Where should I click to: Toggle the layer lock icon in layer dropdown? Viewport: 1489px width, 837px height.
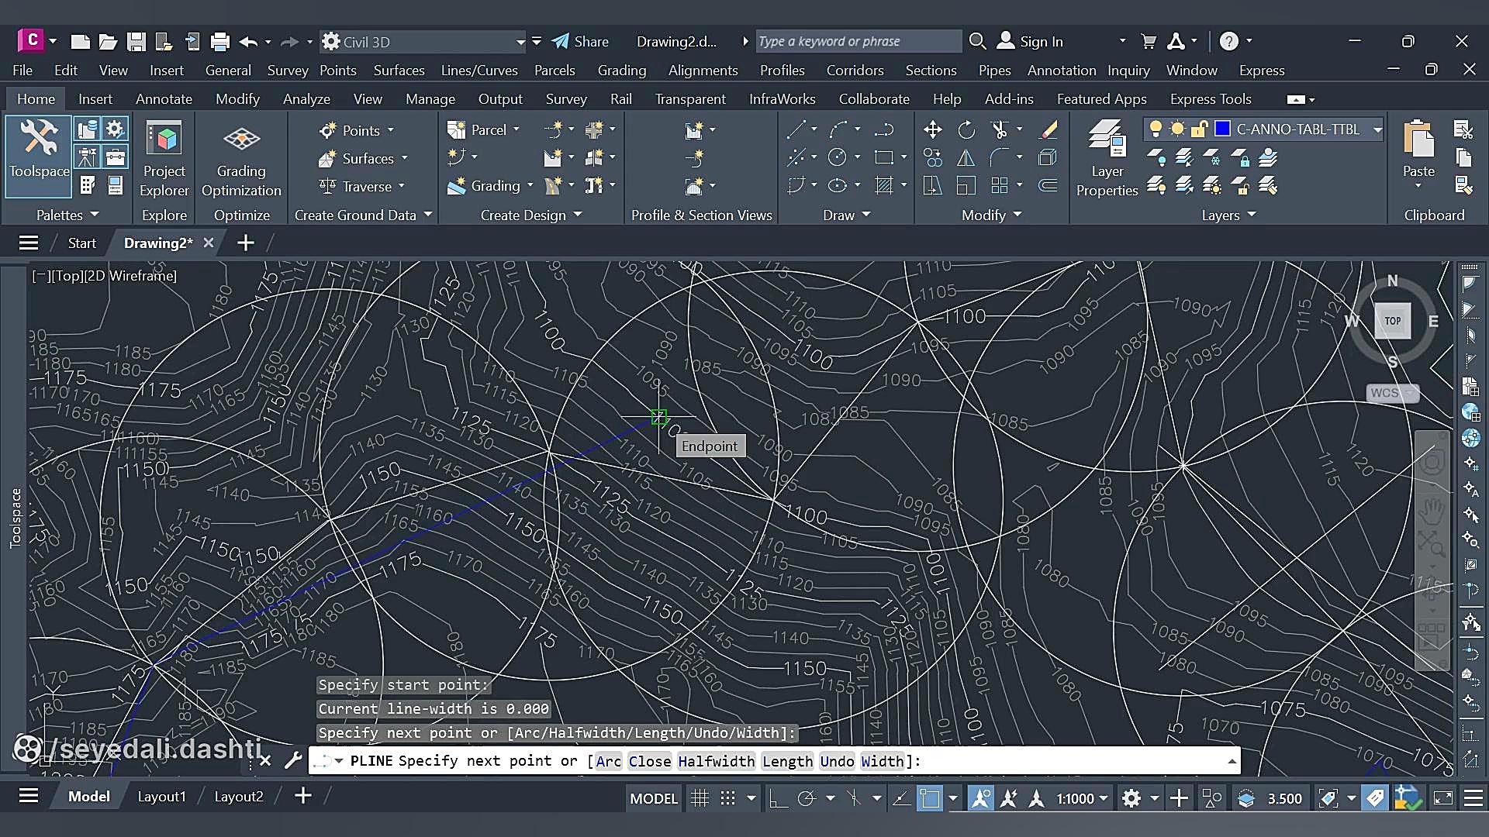coord(1199,129)
